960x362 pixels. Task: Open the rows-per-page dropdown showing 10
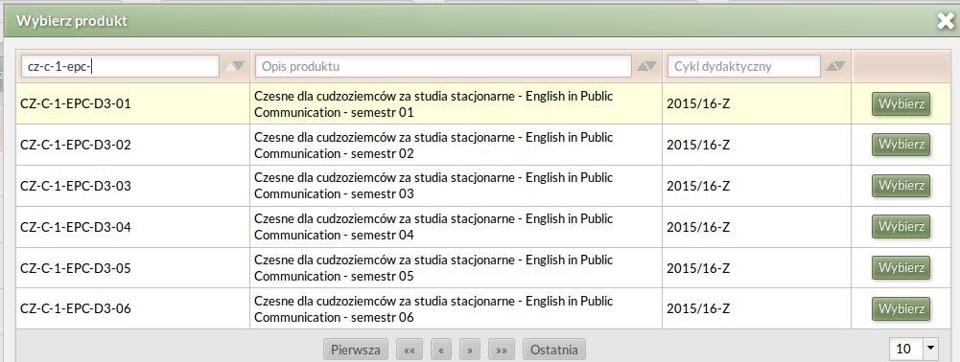tap(914, 350)
